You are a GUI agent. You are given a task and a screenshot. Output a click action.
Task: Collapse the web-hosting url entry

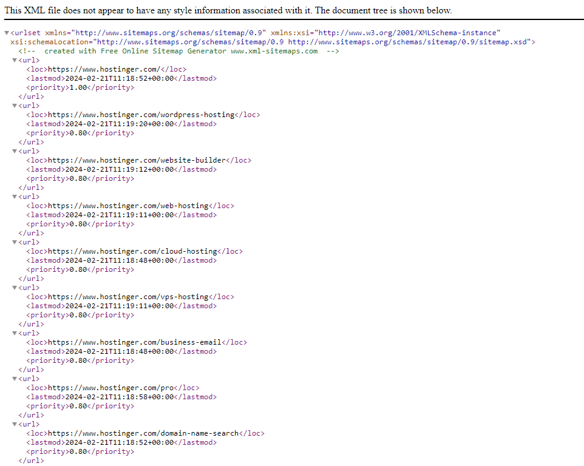pos(14,197)
